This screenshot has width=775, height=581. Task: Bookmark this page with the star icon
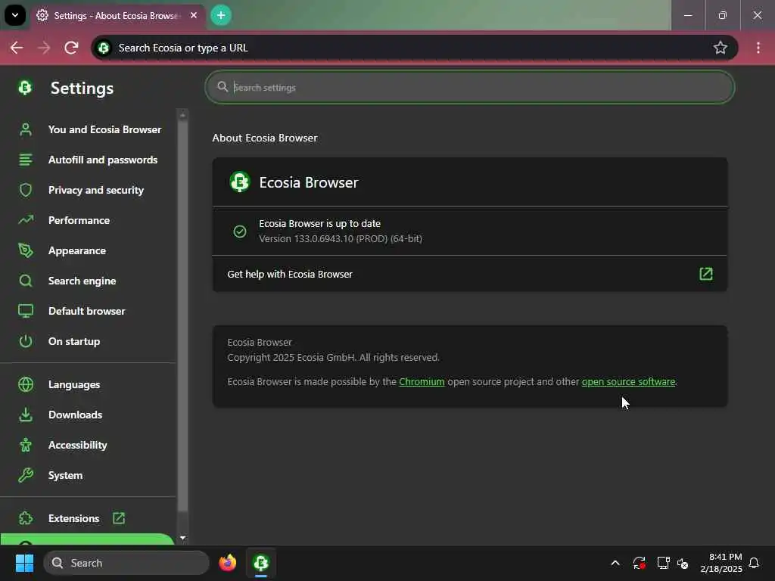pyautogui.click(x=721, y=48)
